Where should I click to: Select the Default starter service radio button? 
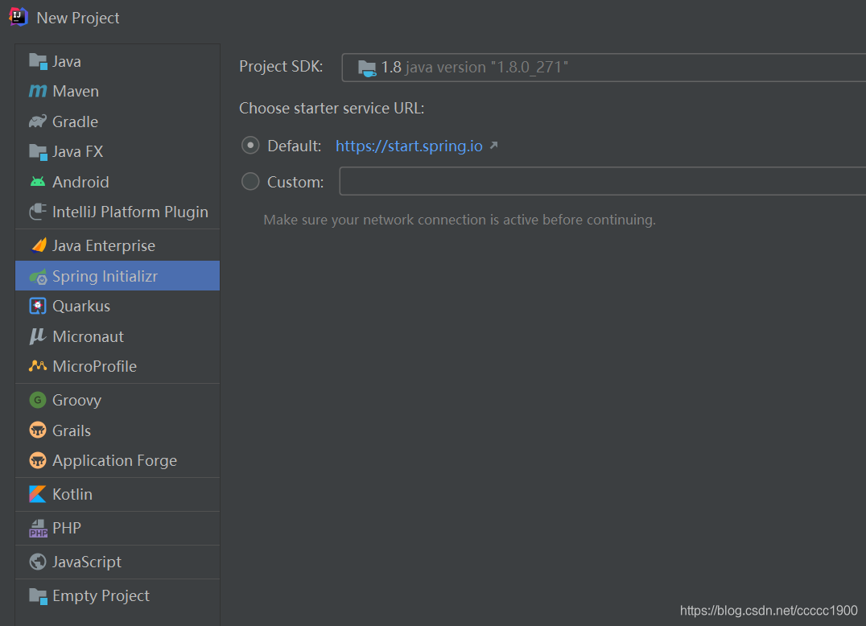point(250,145)
